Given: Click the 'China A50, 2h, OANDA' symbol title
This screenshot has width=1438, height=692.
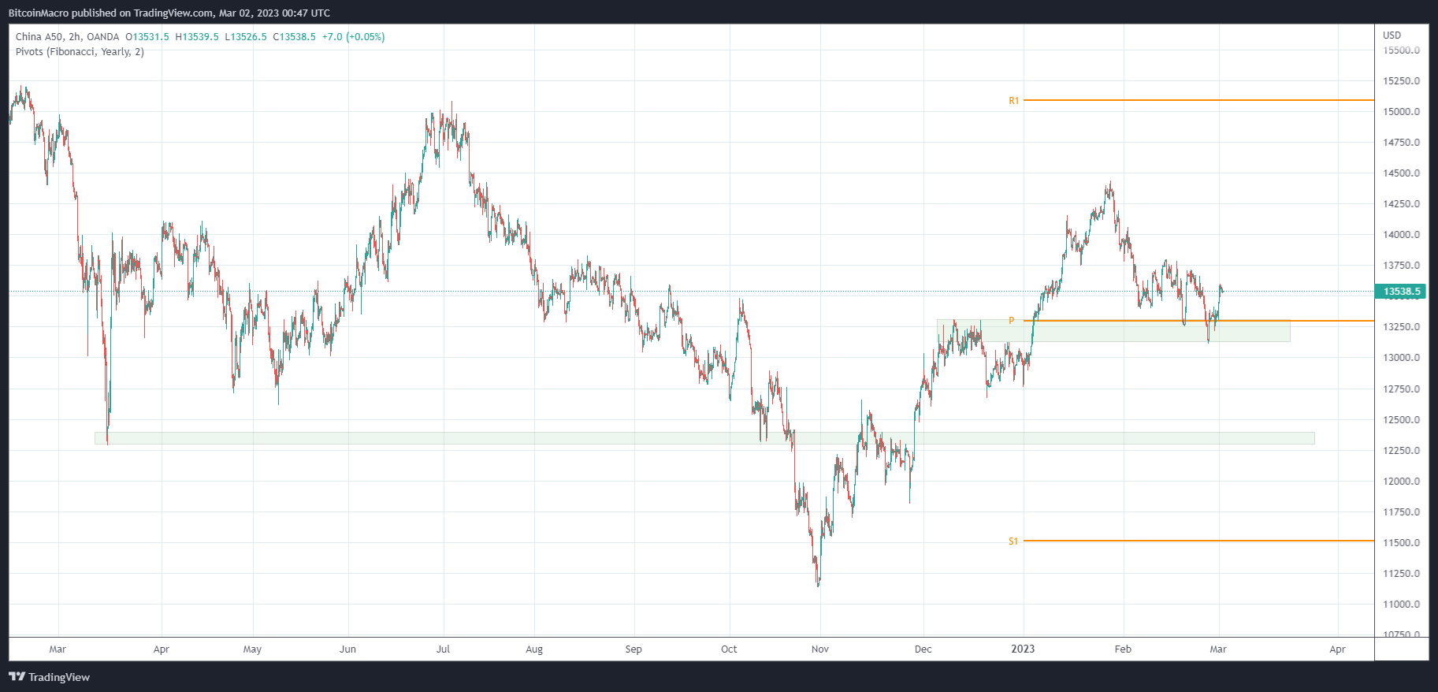Looking at the screenshot, I should (67, 37).
